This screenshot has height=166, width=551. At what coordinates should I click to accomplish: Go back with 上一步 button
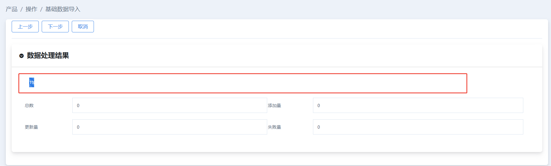click(25, 27)
